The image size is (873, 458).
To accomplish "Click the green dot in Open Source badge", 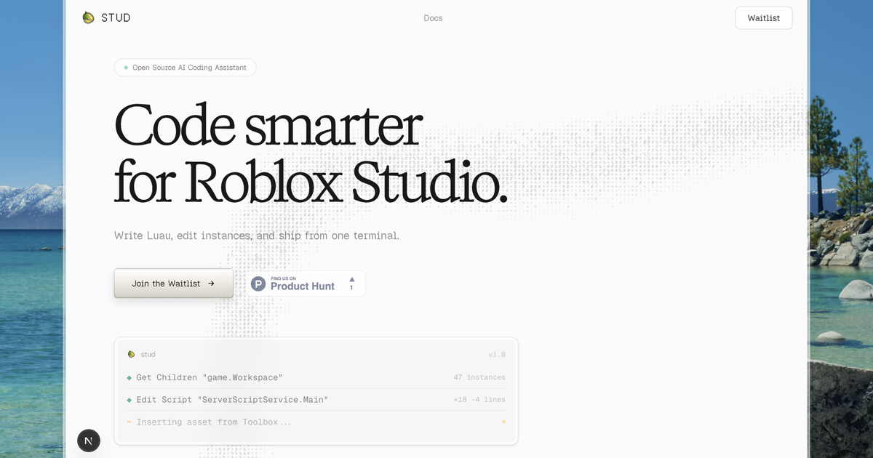I will coord(126,68).
